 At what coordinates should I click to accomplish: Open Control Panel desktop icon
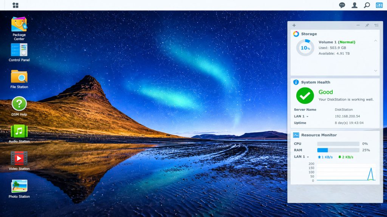pyautogui.click(x=19, y=52)
